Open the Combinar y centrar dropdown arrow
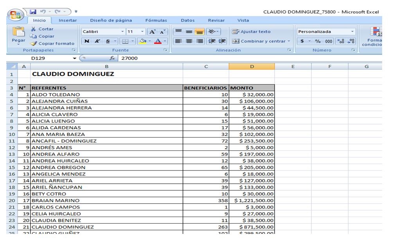The width and height of the screenshot is (397, 246). [x=289, y=41]
